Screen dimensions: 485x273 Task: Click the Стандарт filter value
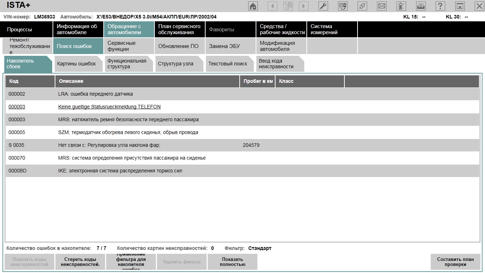(260, 248)
